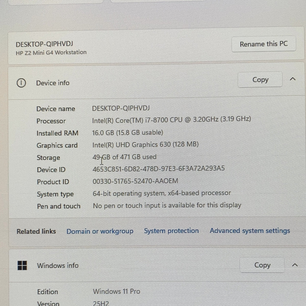This screenshot has height=306, width=306.
Task: Select the 49 GB of 471 GB used value
Action: [124, 157]
